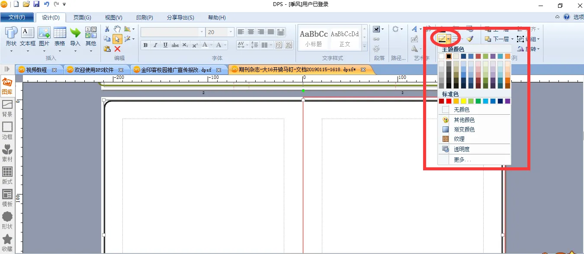Toggle underline text formatting

[x=165, y=45]
